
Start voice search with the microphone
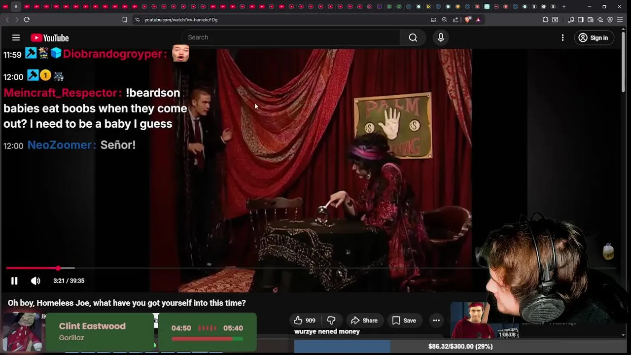[441, 37]
